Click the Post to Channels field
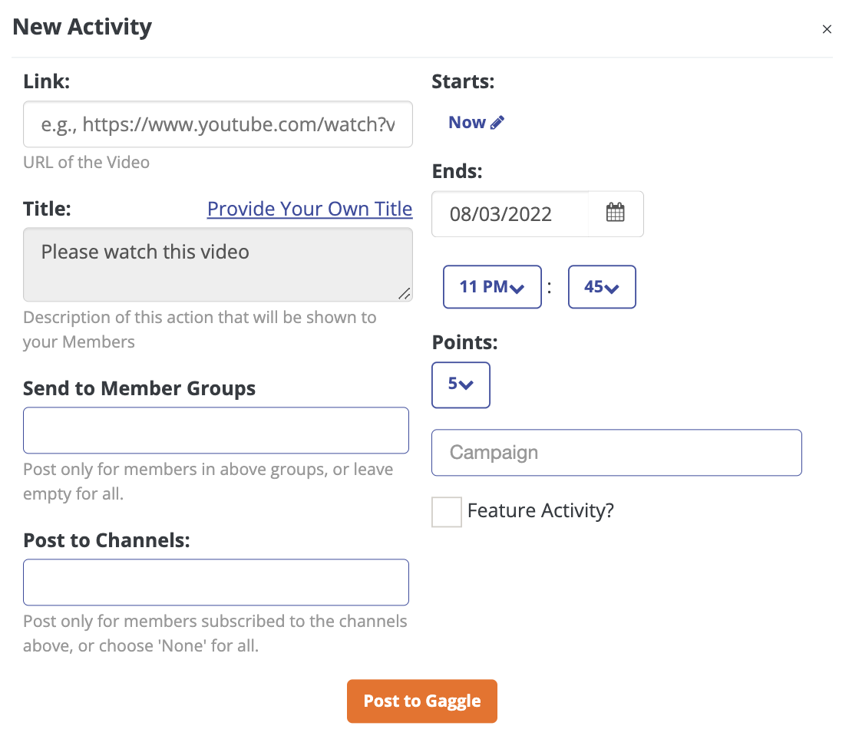849x749 pixels. point(216,582)
